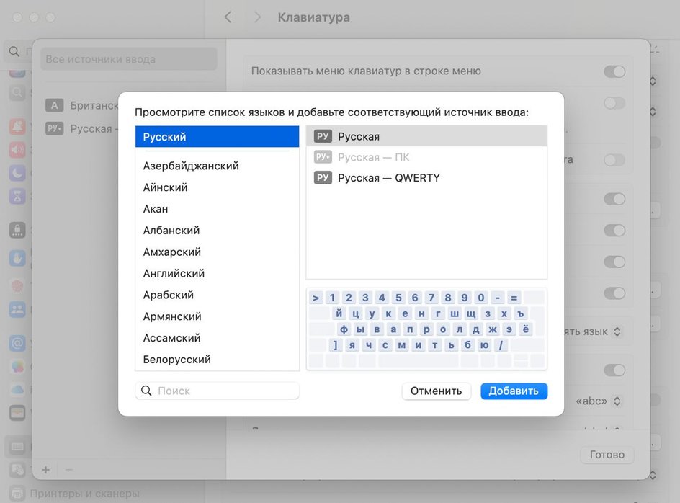Select the Русская input source
This screenshot has height=503, width=680.
click(426, 136)
